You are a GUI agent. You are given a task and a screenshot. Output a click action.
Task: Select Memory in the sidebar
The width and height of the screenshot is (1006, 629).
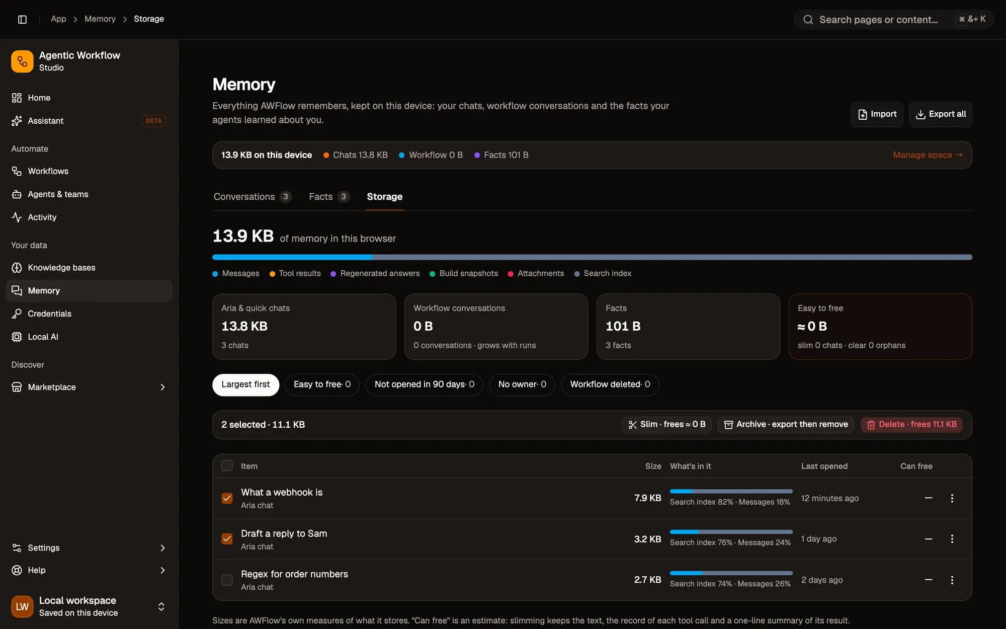[89, 291]
